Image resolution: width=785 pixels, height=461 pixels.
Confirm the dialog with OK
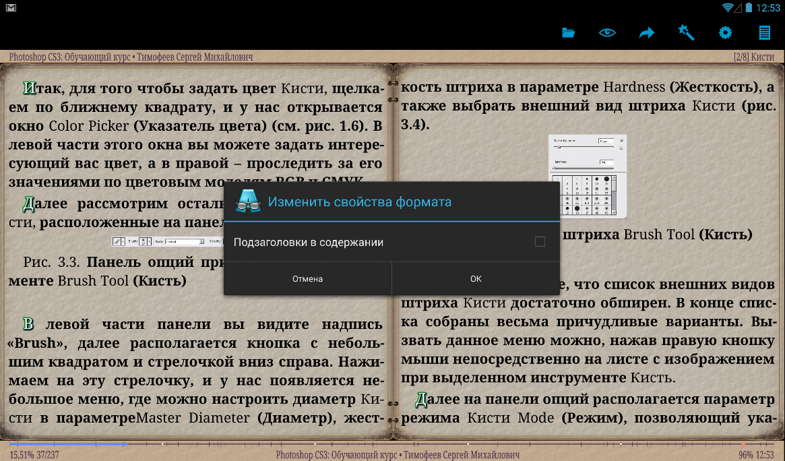point(476,279)
